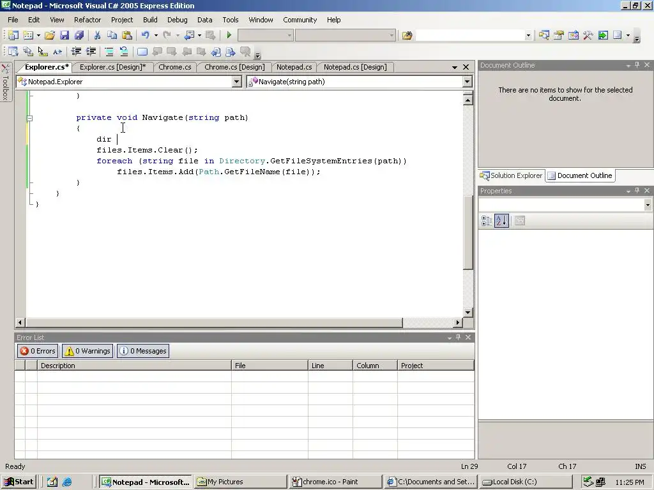
Task: Open the My Pictures taskbar window
Action: (x=241, y=482)
